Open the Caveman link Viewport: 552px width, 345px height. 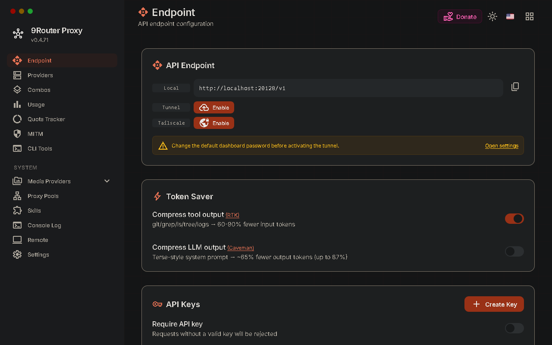[241, 248]
